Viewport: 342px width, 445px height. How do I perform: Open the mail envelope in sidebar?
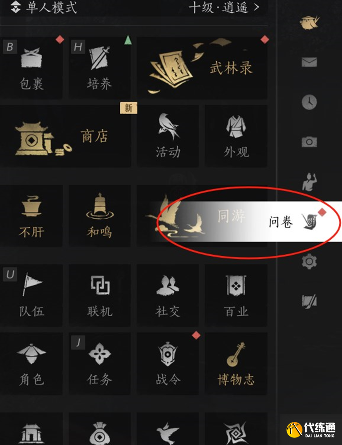[309, 62]
